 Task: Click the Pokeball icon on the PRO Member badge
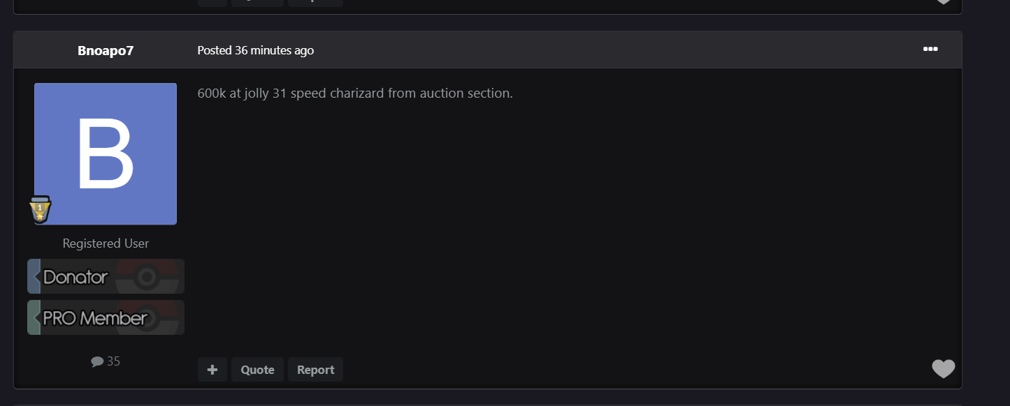[x=147, y=318]
